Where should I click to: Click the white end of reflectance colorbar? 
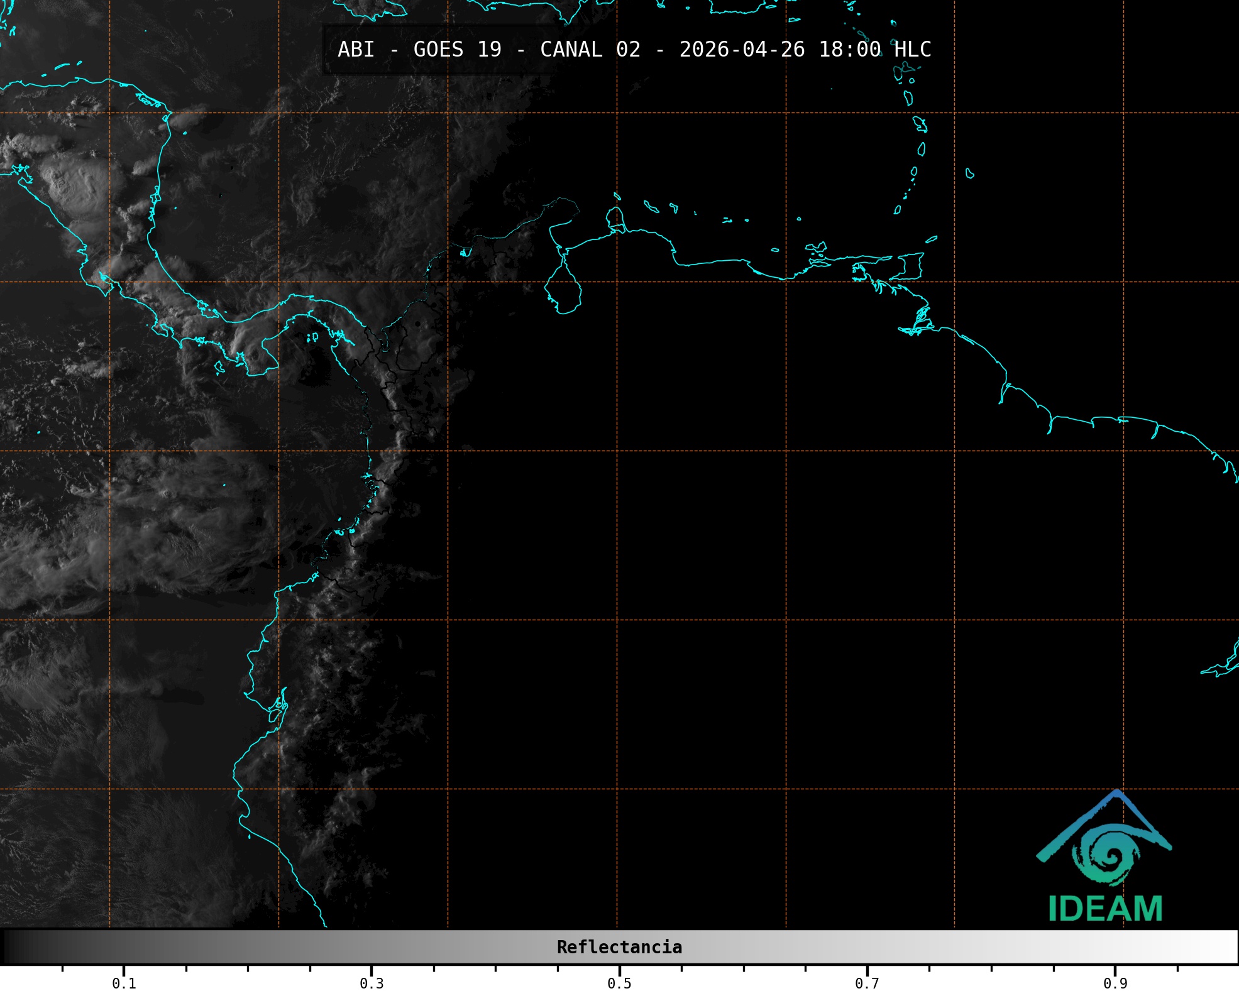pyautogui.click(x=1229, y=947)
